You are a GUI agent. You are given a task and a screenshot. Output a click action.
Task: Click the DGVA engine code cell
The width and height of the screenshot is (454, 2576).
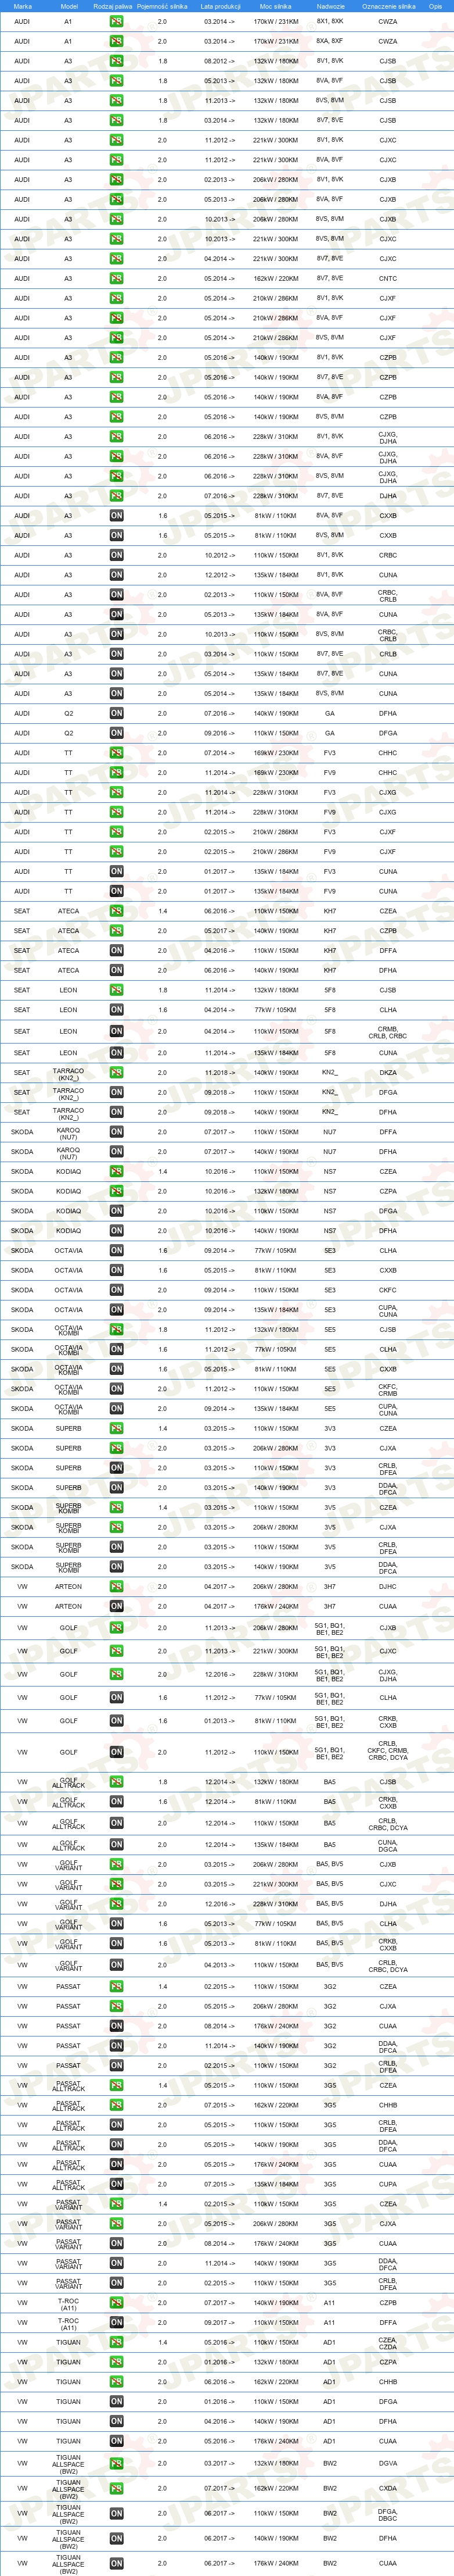[x=387, y=2464]
